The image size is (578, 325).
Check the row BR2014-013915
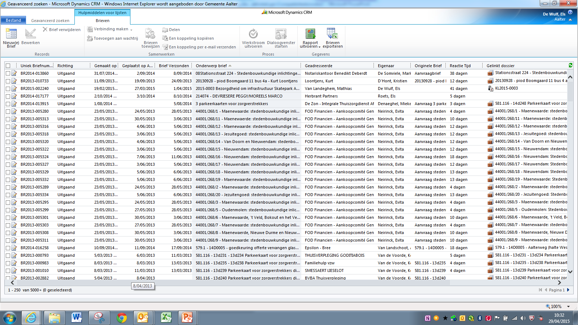coord(8,104)
